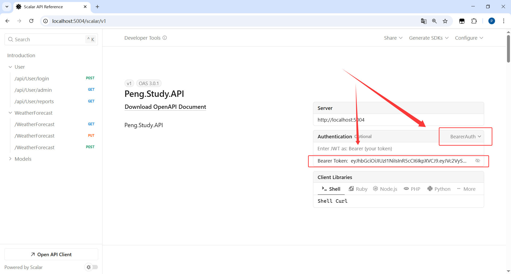Open the Configure dropdown
The image size is (511, 274).
[x=469, y=38]
